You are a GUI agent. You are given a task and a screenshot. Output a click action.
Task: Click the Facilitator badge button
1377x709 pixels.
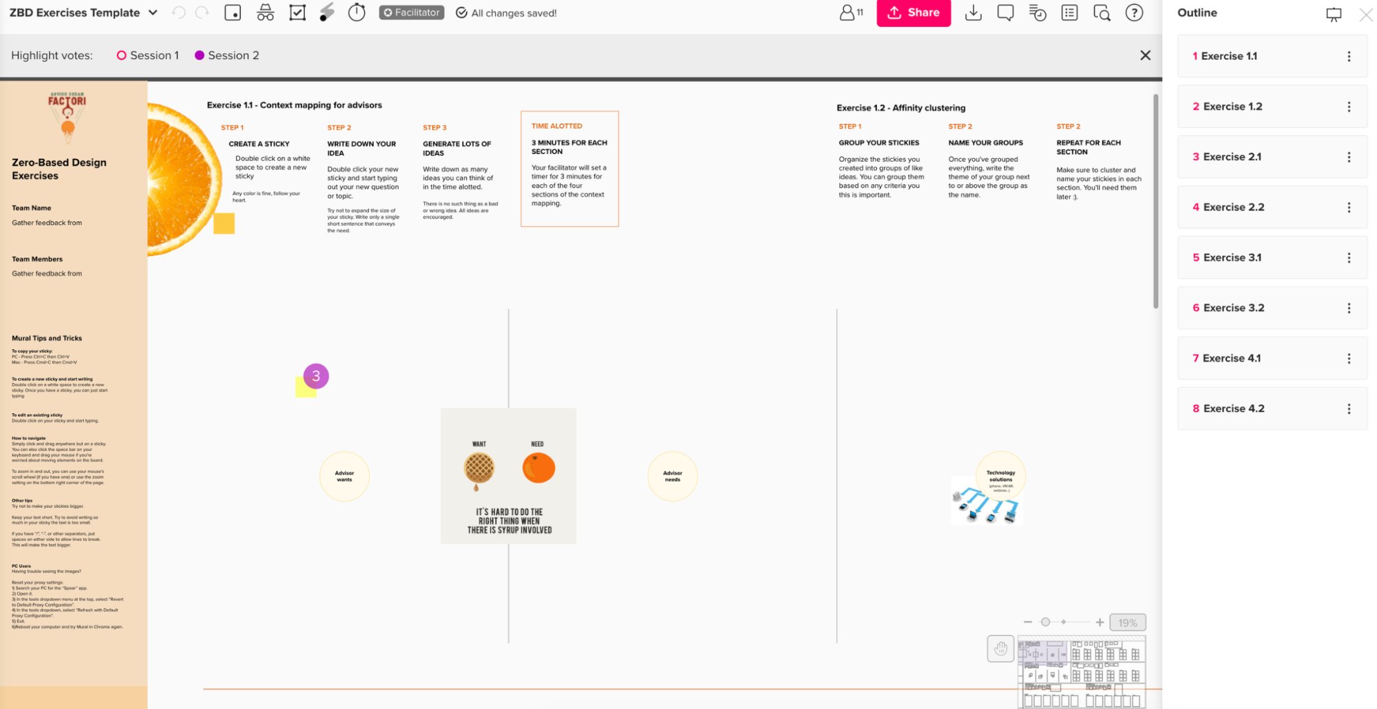pos(411,12)
